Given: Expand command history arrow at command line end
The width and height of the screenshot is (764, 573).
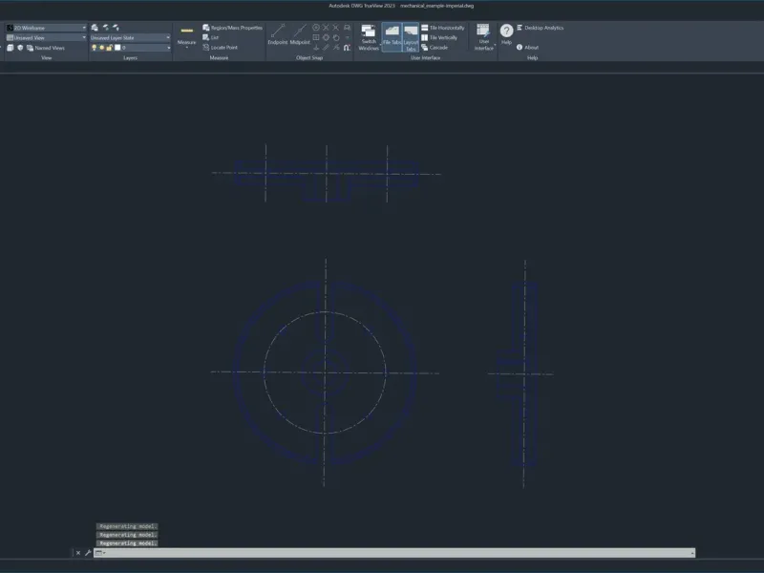Looking at the screenshot, I should (x=691, y=553).
